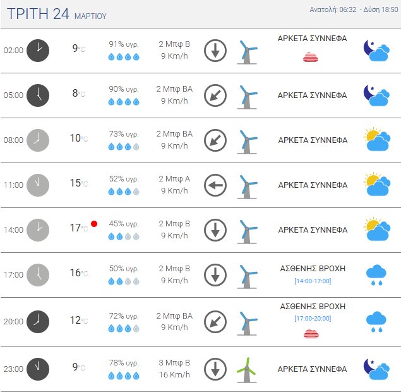This screenshot has width=401, height=392.
Task: Click the humidity droplets at 14:00
Action: coord(124,236)
